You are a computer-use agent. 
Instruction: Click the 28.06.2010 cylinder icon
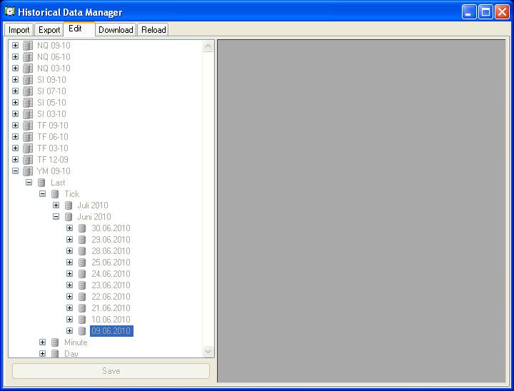pyautogui.click(x=82, y=250)
